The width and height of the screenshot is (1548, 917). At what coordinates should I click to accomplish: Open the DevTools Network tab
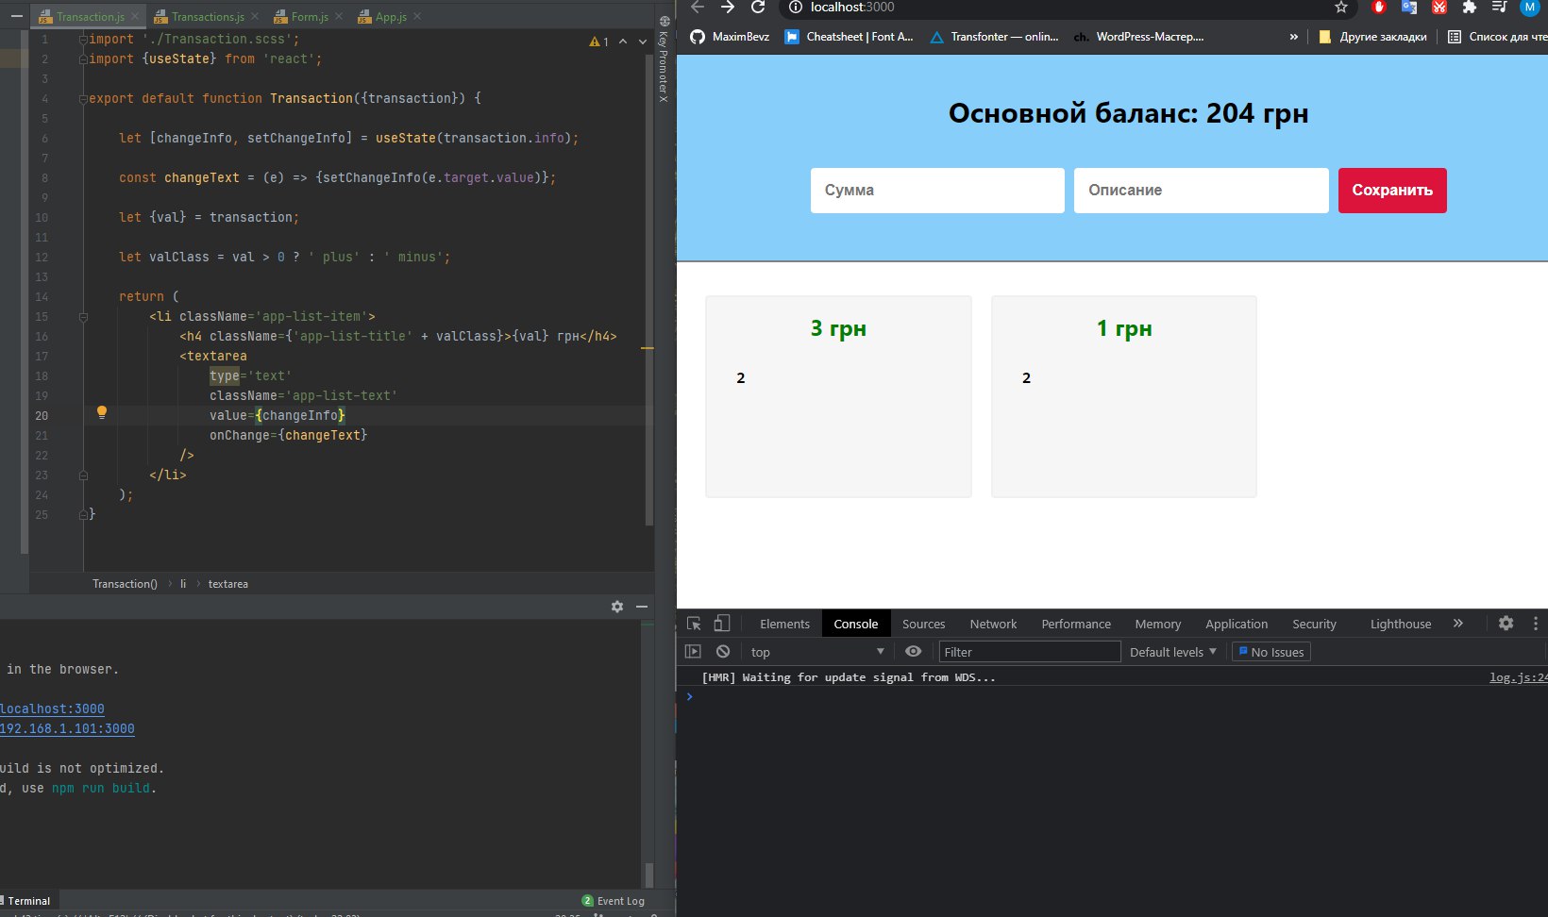993,625
